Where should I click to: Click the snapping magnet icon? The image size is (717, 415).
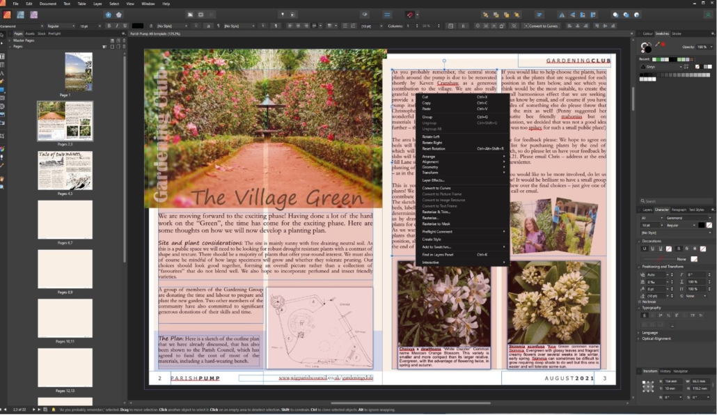(411, 15)
